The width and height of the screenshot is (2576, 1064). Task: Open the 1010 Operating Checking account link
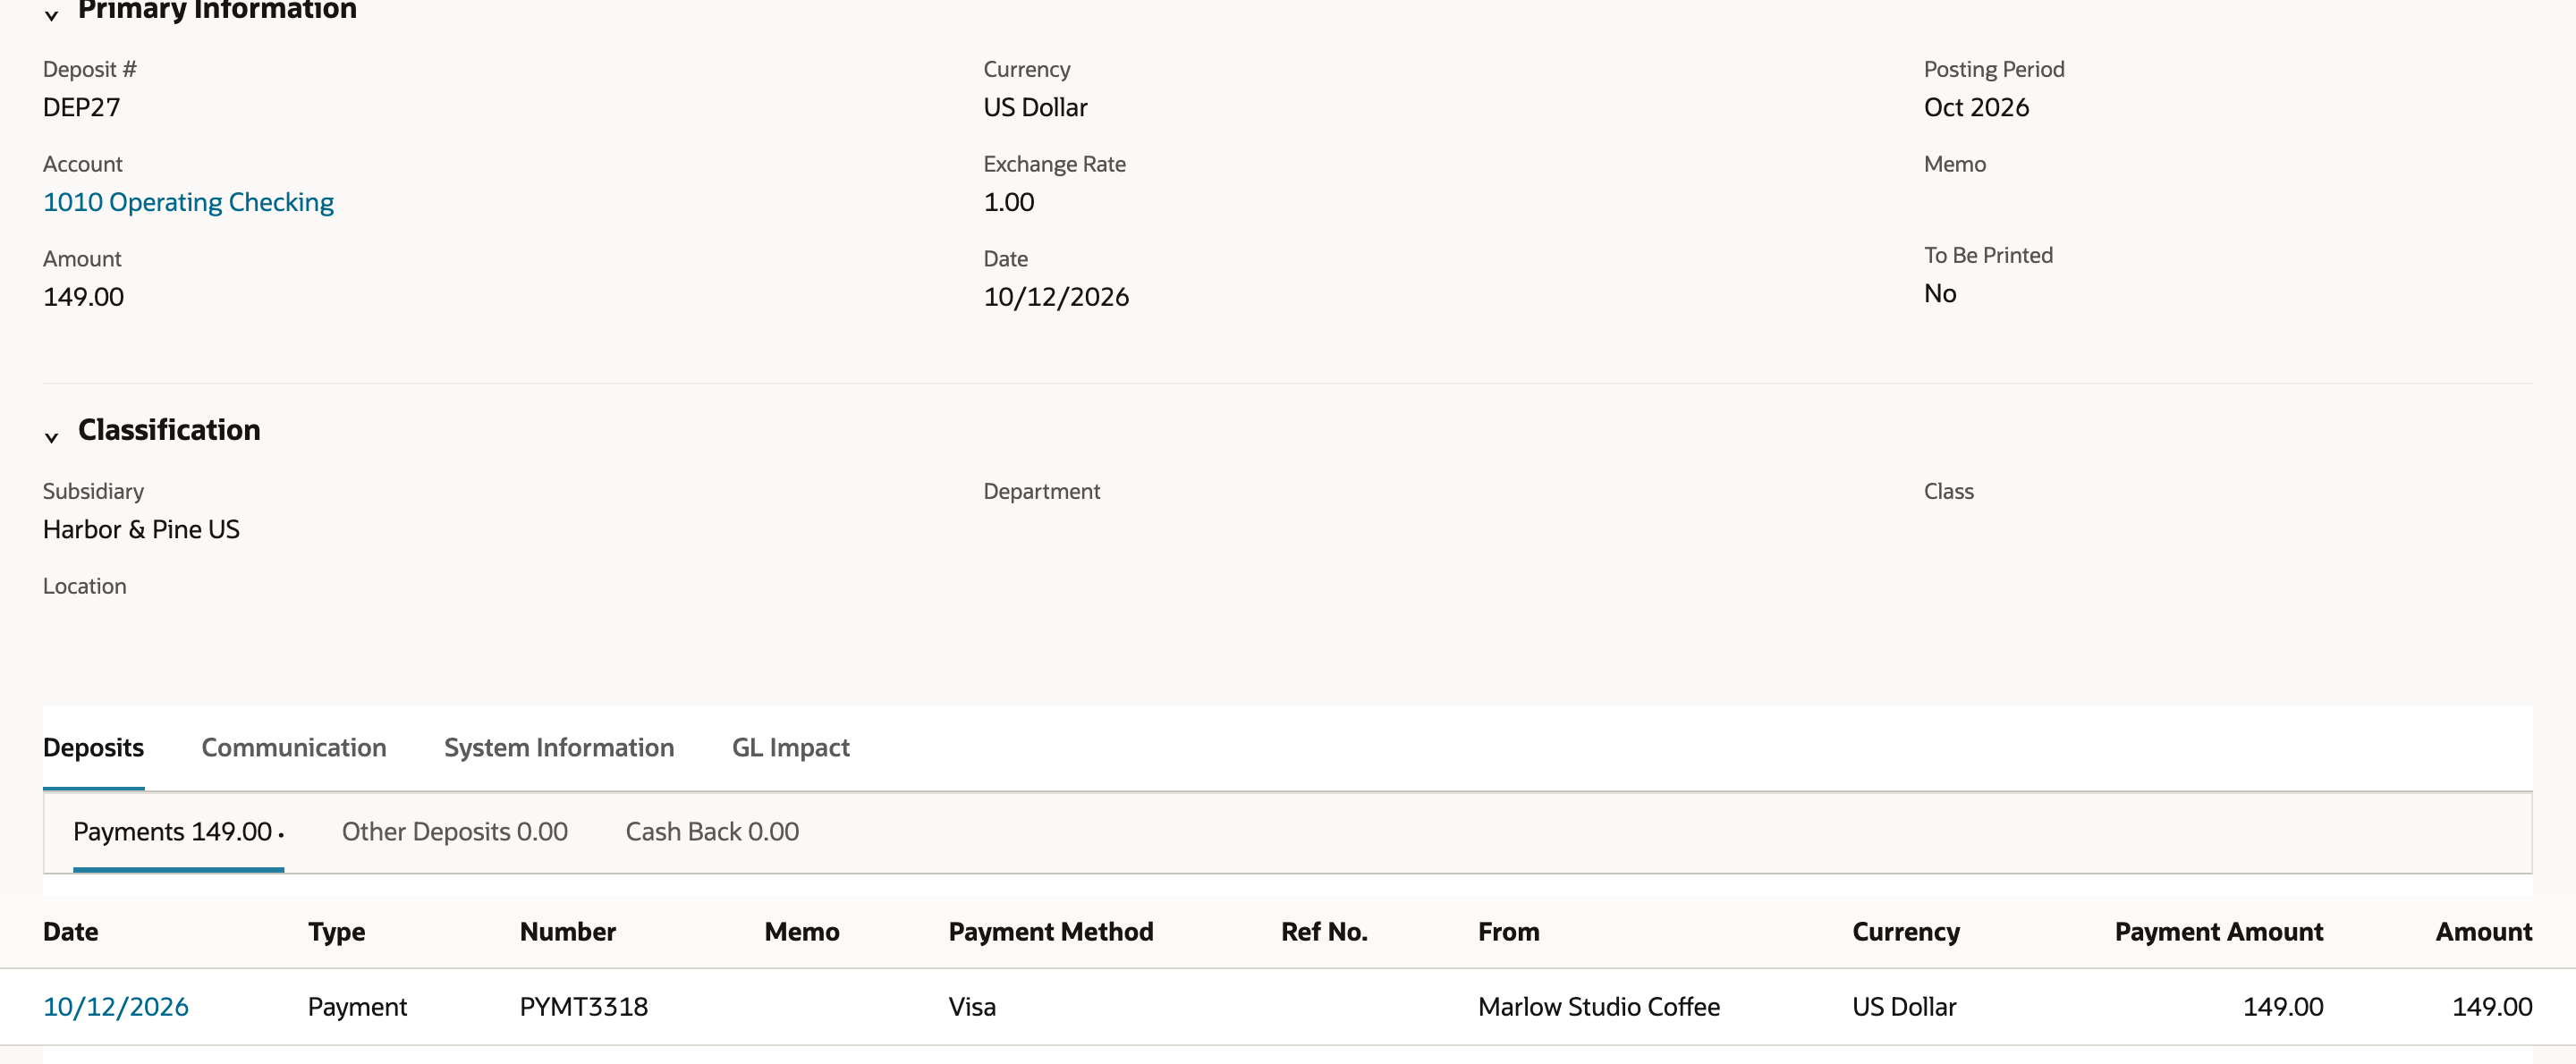point(188,202)
